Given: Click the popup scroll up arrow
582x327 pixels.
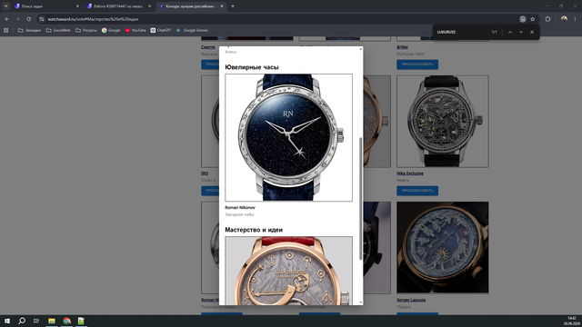Looking at the screenshot, I should (x=360, y=49).
